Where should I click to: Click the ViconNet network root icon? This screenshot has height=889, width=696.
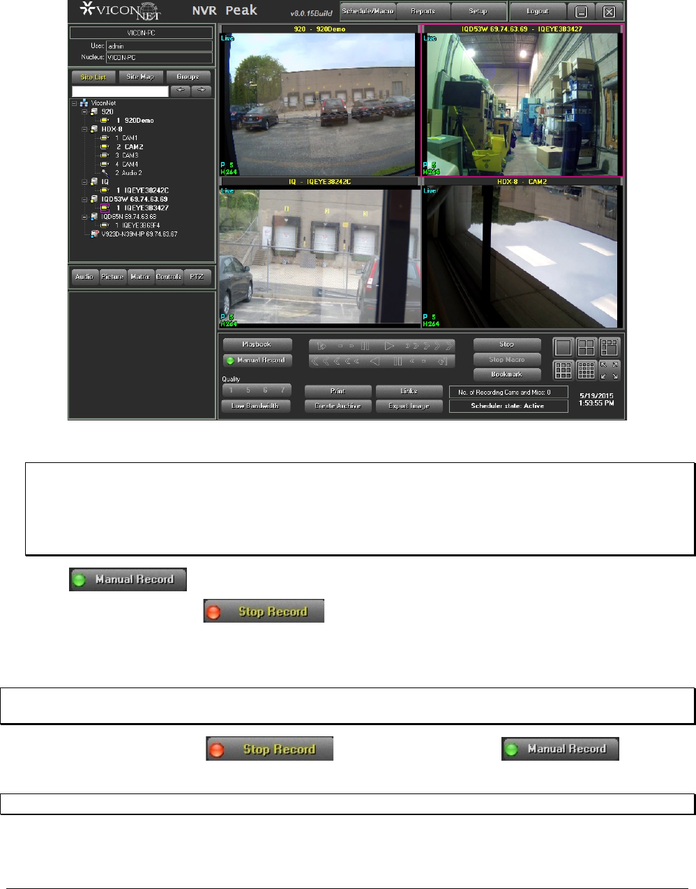pos(84,103)
